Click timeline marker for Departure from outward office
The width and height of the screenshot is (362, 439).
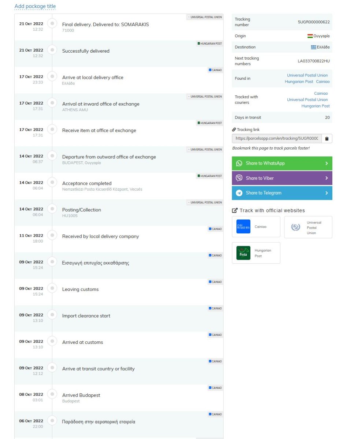(x=52, y=156)
